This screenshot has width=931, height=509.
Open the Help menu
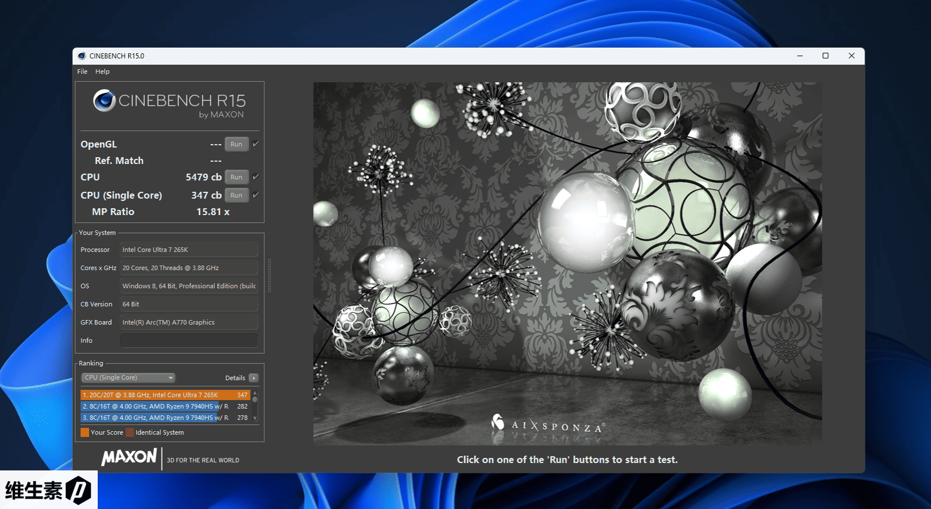point(102,71)
